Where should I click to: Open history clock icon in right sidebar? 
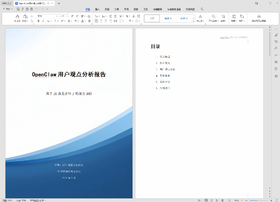(276, 69)
